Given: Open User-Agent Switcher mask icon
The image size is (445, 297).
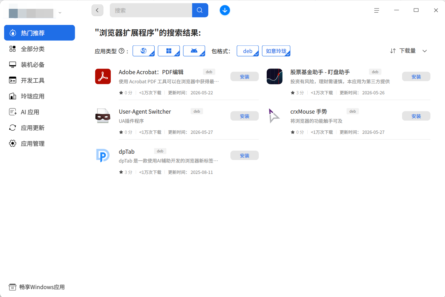Looking at the screenshot, I should coord(103,116).
